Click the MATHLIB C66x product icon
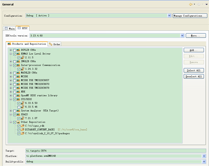 coord(18,73)
